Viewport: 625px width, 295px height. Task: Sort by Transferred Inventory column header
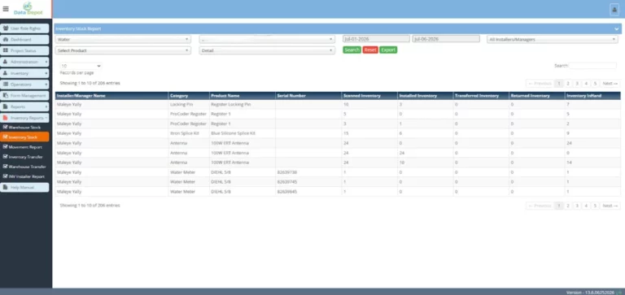tap(481, 96)
